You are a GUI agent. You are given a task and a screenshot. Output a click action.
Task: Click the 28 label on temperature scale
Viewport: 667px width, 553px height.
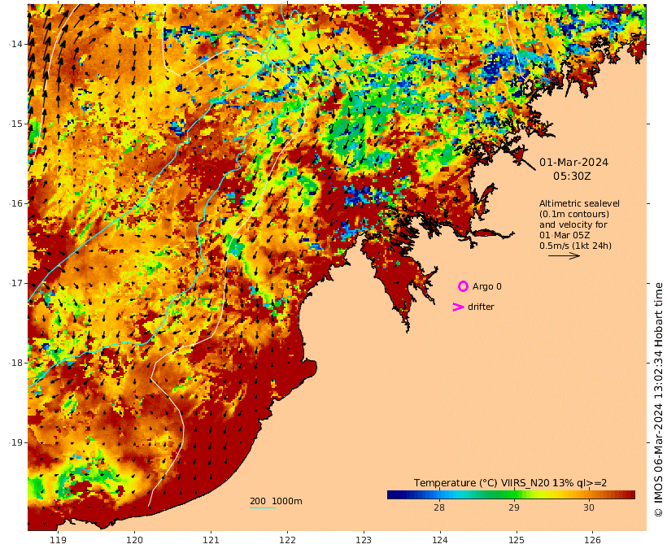(x=439, y=507)
